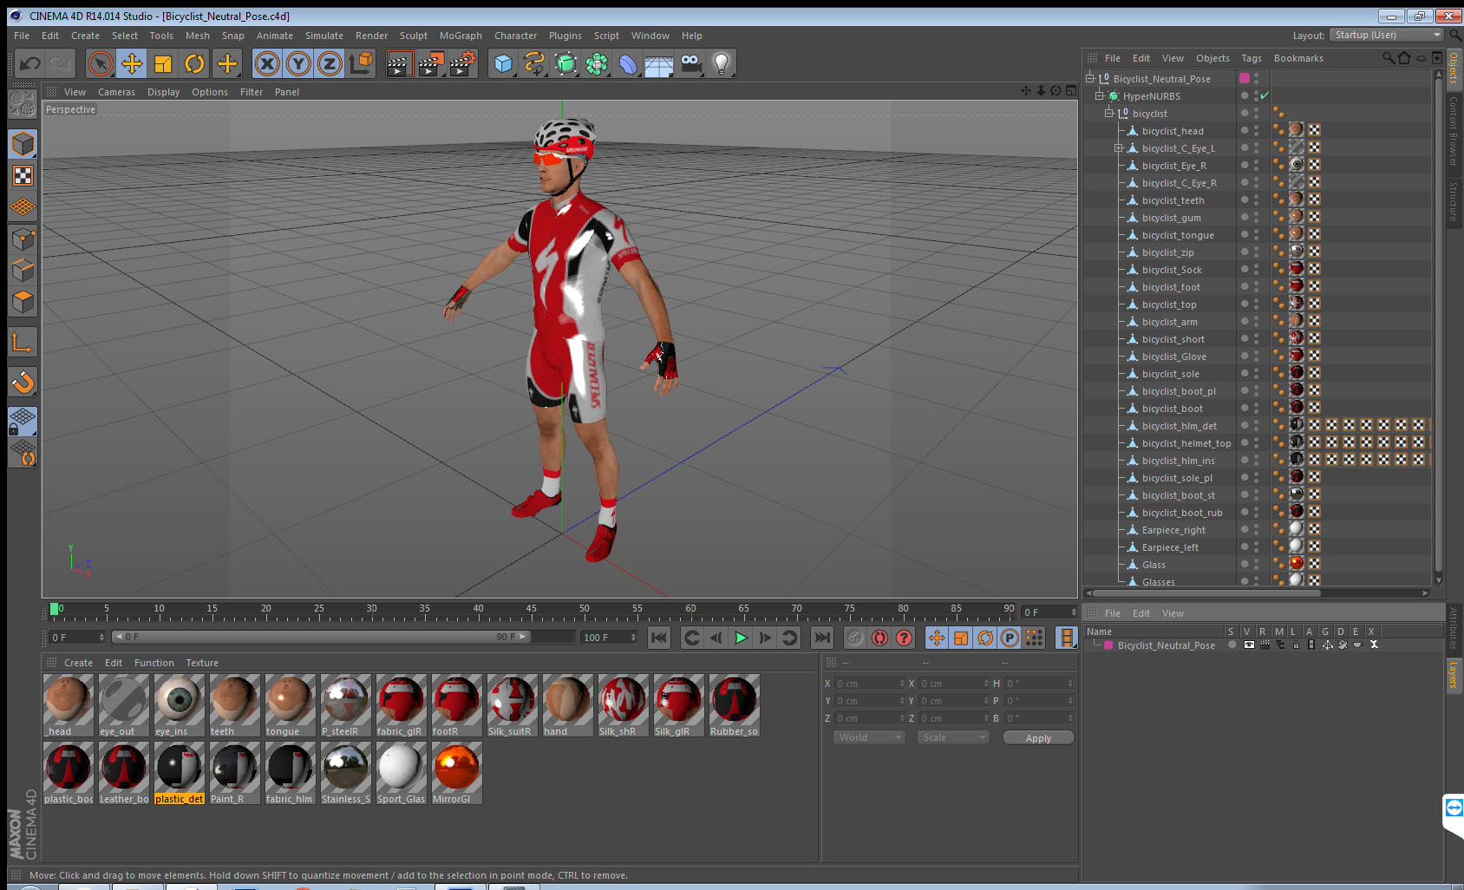This screenshot has width=1464, height=890.
Task: Add a light object
Action: [722, 63]
